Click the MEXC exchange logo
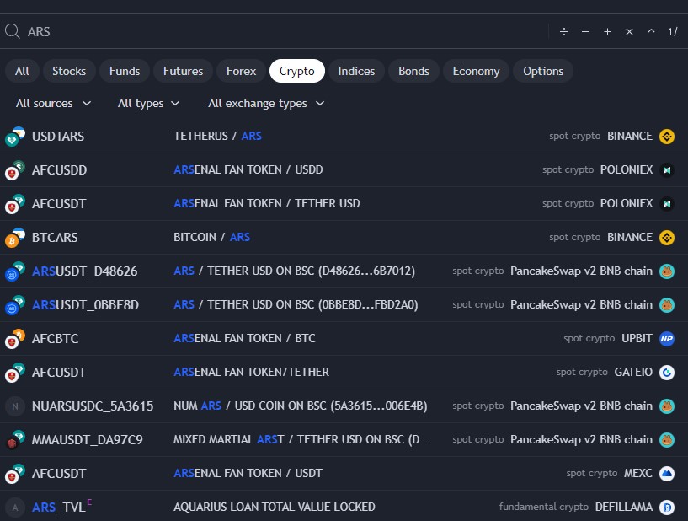The width and height of the screenshot is (688, 521). pyautogui.click(x=667, y=473)
